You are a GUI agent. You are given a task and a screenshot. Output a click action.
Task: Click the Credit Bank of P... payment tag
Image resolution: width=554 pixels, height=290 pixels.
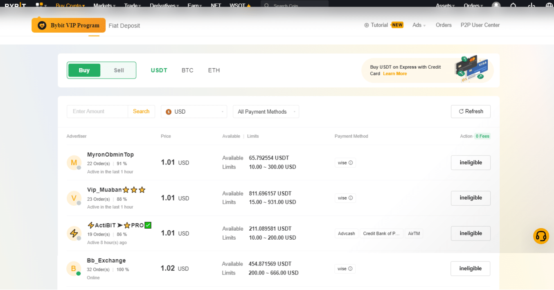pyautogui.click(x=381, y=234)
